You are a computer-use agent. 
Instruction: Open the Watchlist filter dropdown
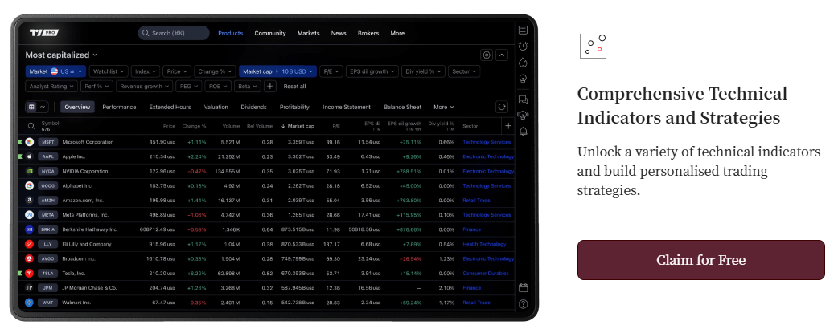109,71
